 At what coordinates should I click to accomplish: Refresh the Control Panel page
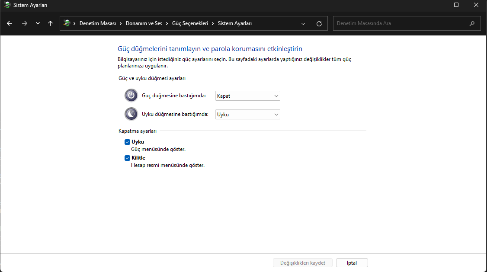click(x=319, y=23)
